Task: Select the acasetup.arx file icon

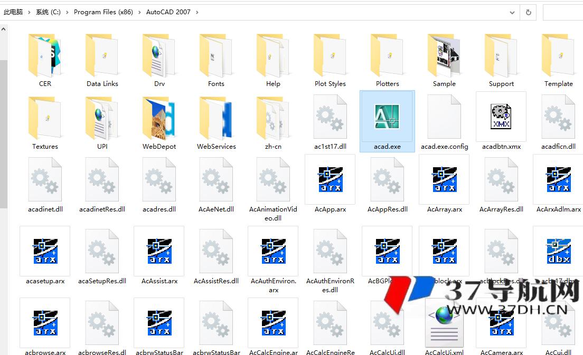Action: (45, 251)
